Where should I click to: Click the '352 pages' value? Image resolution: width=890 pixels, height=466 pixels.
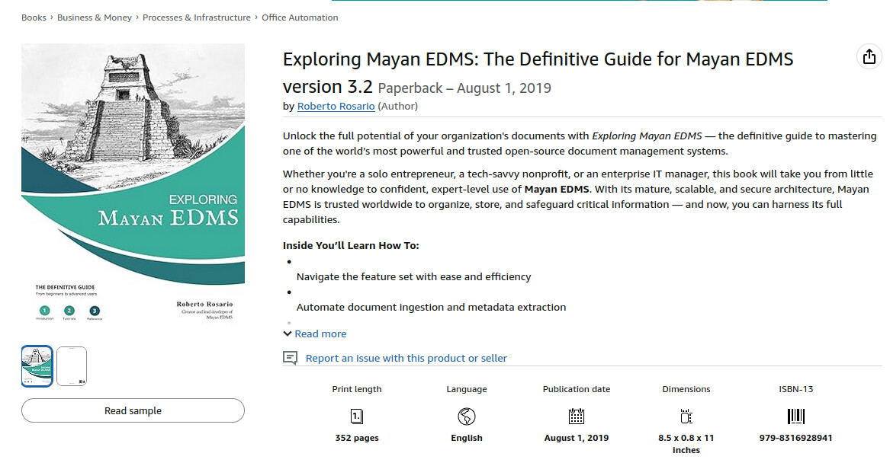[356, 438]
